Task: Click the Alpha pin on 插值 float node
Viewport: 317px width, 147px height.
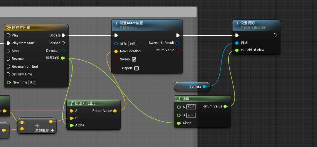Action: coord(179,123)
